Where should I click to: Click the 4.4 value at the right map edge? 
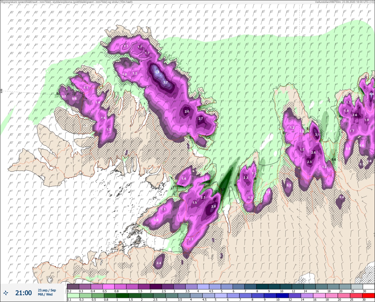371,94
